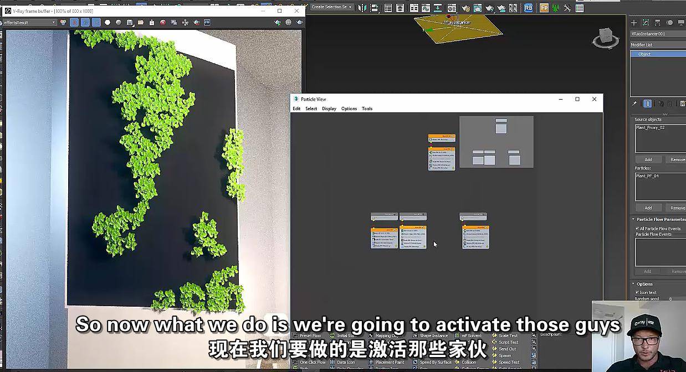The image size is (686, 372).
Task: Open the link to PDPlayer icon
Action: [x=207, y=22]
